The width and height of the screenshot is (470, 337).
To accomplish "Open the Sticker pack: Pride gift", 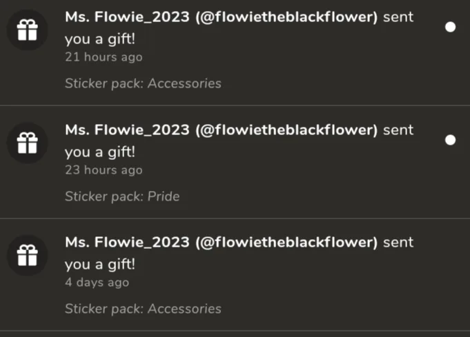I will [122, 196].
